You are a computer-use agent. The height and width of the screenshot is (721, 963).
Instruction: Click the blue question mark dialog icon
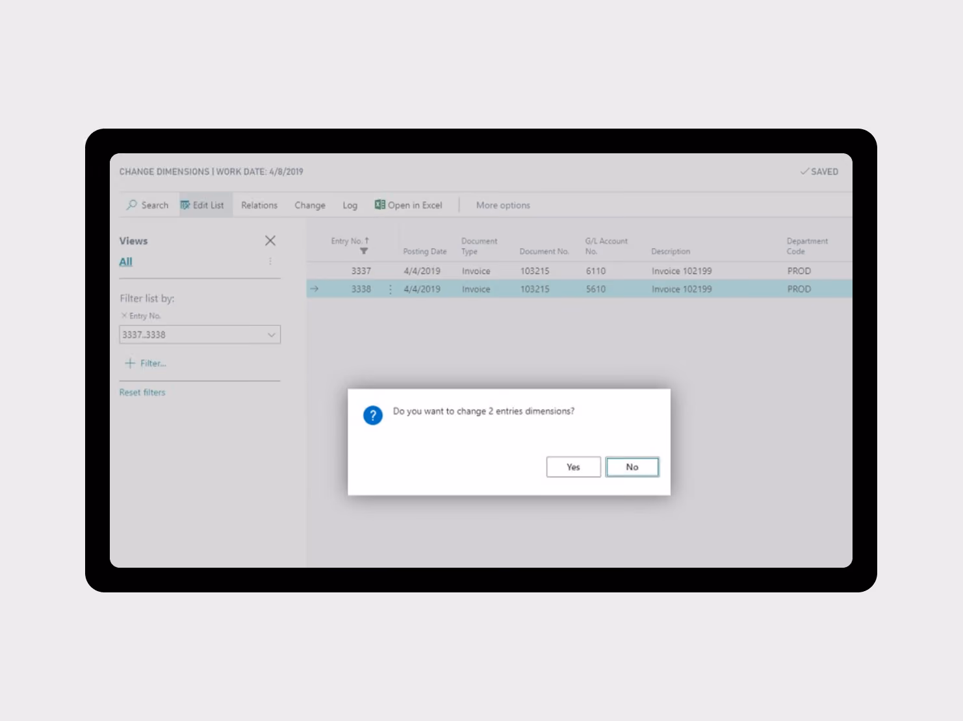click(373, 415)
